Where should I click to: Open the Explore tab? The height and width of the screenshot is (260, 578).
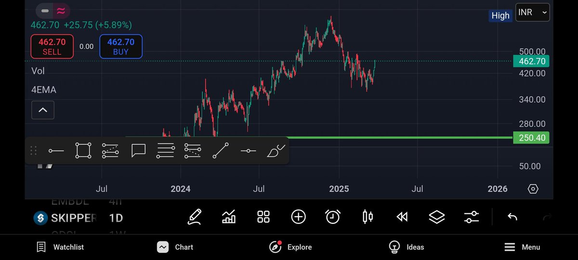290,247
